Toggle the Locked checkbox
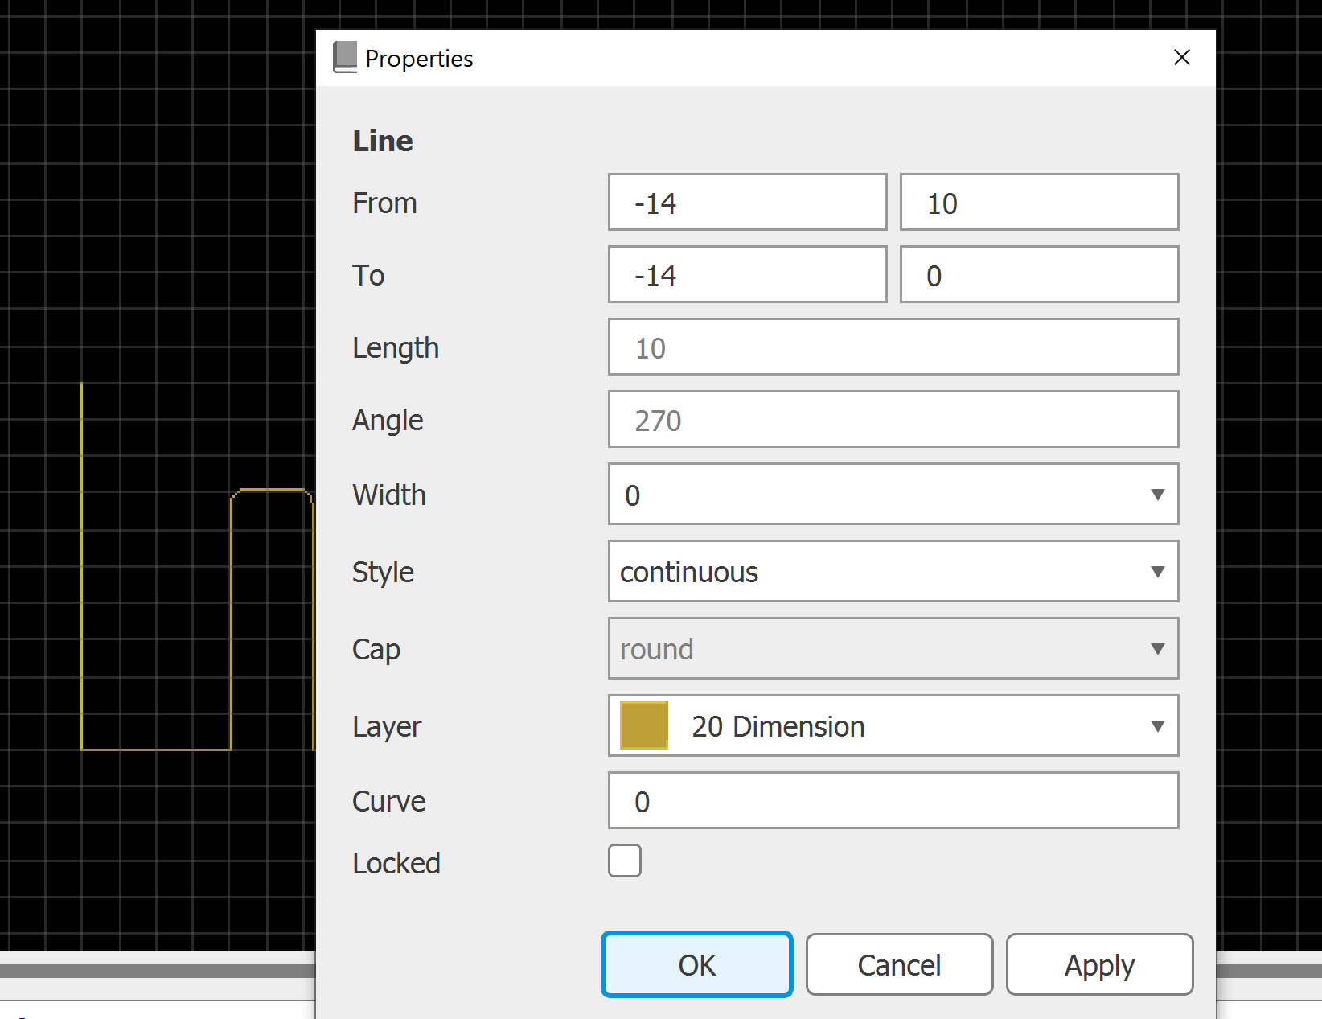This screenshot has width=1322, height=1019. pos(625,861)
